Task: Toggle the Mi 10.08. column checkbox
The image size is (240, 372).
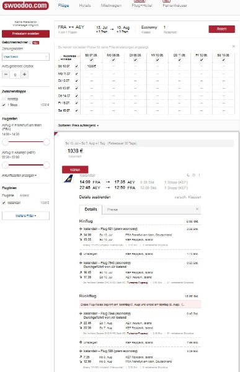Action: coord(158,60)
